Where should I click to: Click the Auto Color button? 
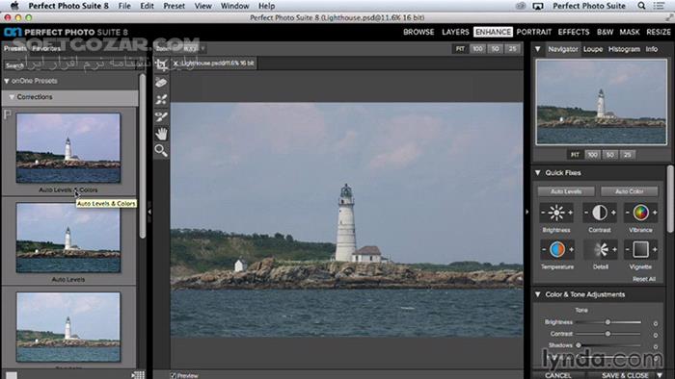click(x=630, y=191)
